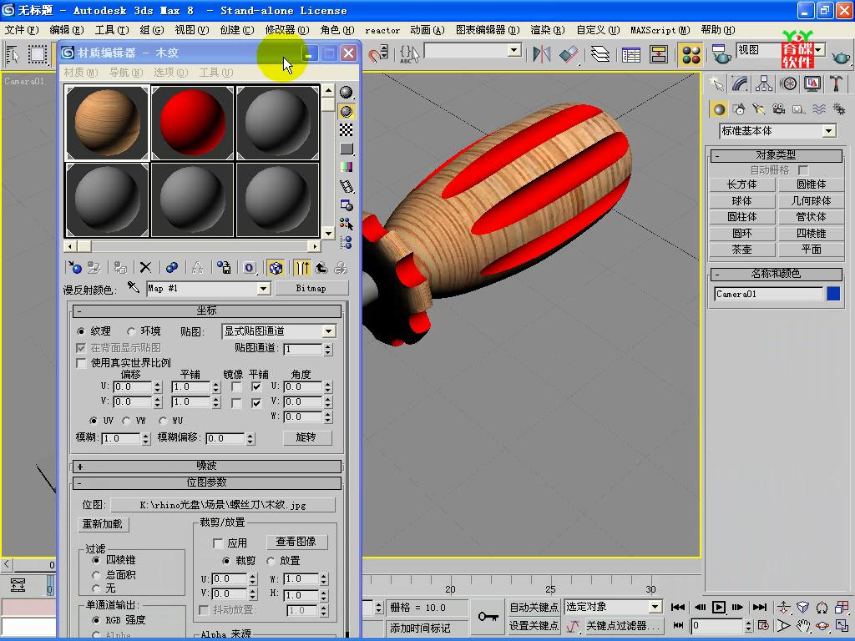Click the eyedropper pick material icon
Viewport: 855px width, 641px height.
[x=133, y=287]
